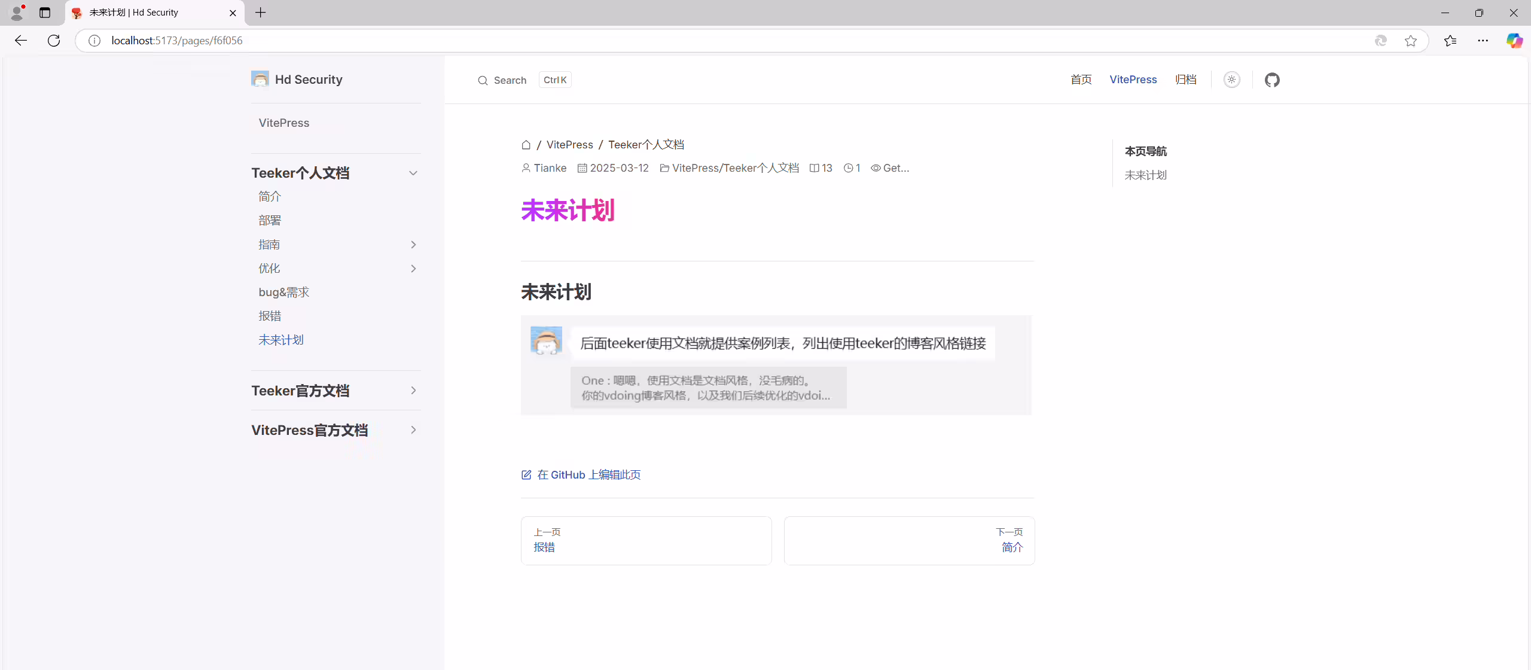Image resolution: width=1531 pixels, height=670 pixels.
Task: Select 部署 in the sidebar
Action: coord(270,220)
